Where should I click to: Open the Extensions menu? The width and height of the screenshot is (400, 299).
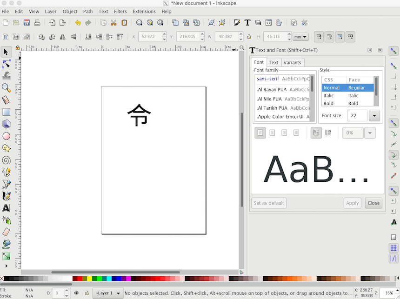click(144, 12)
